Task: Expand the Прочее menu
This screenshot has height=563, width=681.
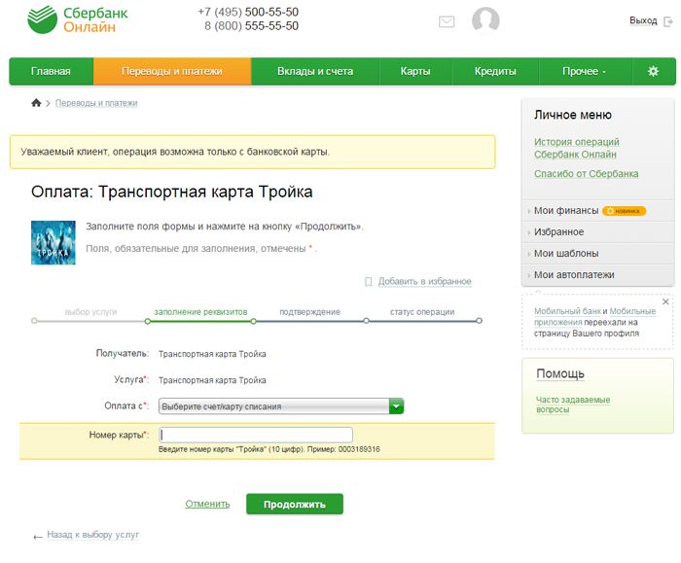Action: pos(584,71)
